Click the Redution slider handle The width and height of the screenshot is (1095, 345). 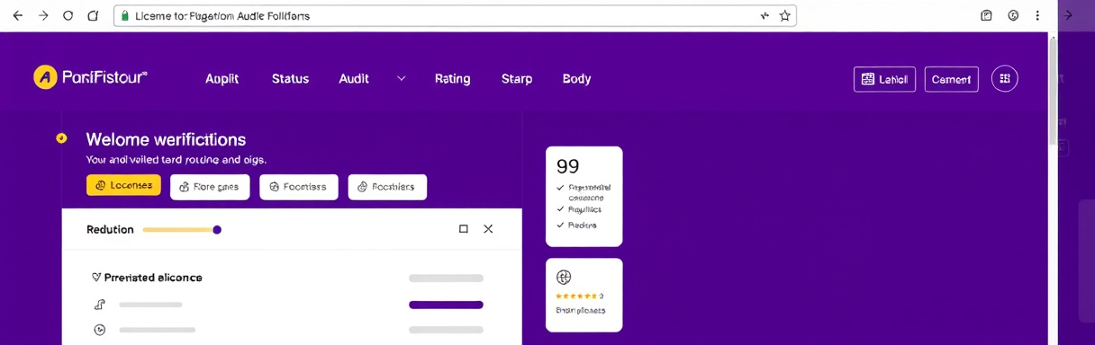pos(217,230)
